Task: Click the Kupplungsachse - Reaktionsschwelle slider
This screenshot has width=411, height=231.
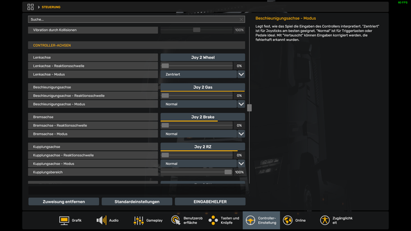Action: point(197,155)
